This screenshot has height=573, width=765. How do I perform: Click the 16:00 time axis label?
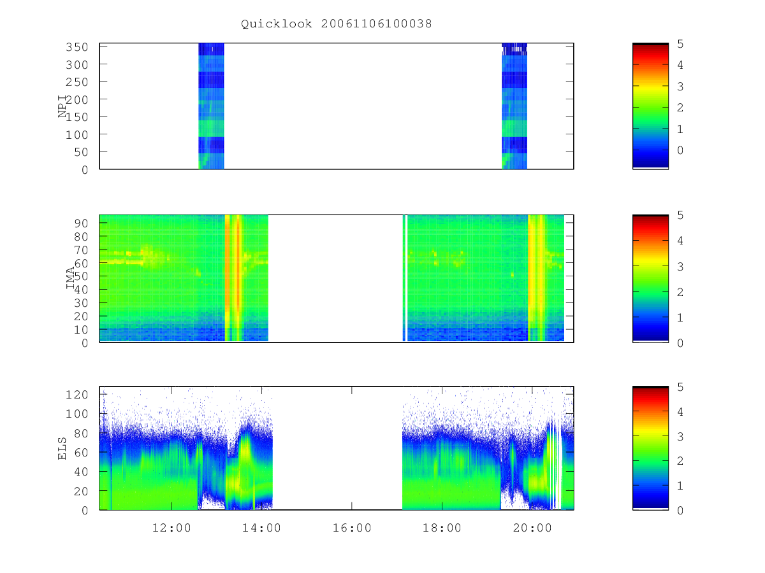pyautogui.click(x=352, y=527)
